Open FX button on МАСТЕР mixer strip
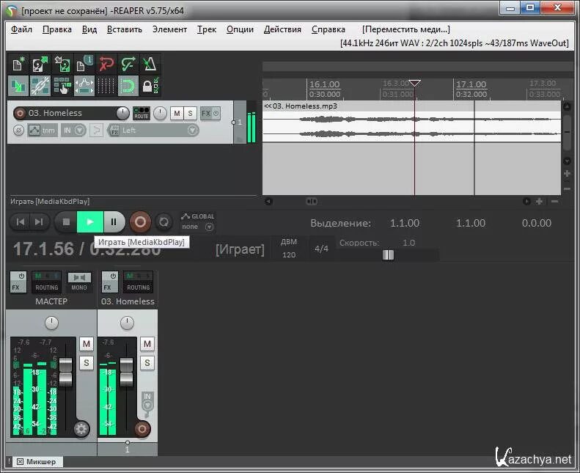 [x=18, y=282]
